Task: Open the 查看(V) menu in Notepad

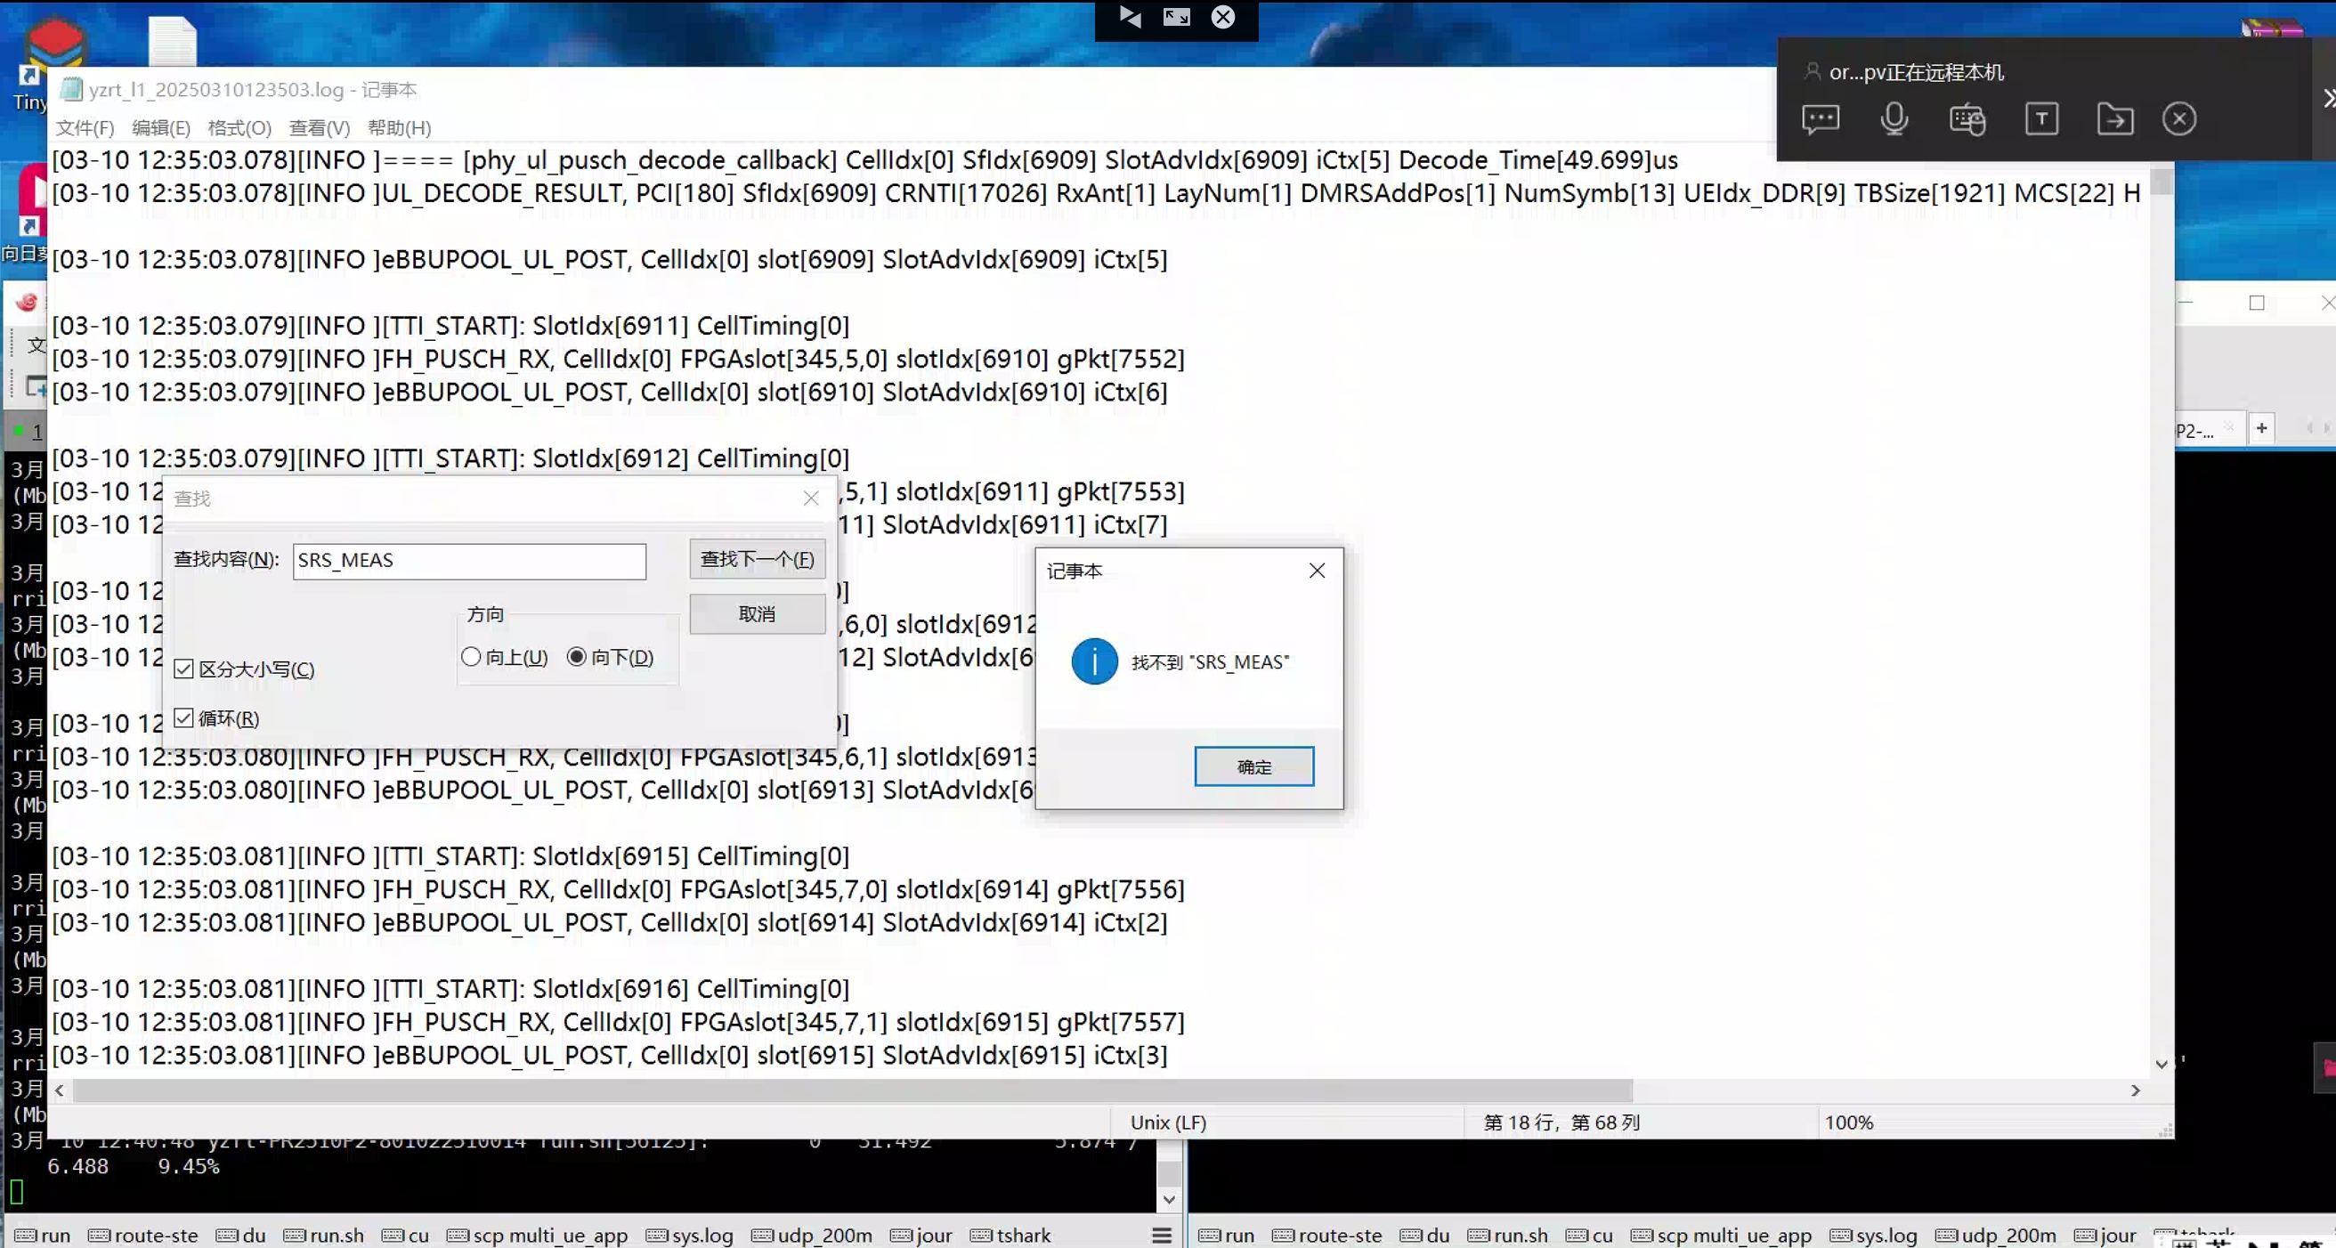Action: (x=320, y=128)
